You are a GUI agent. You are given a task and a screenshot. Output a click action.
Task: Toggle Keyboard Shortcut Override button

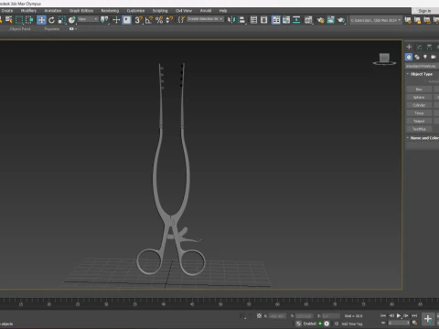point(127,20)
